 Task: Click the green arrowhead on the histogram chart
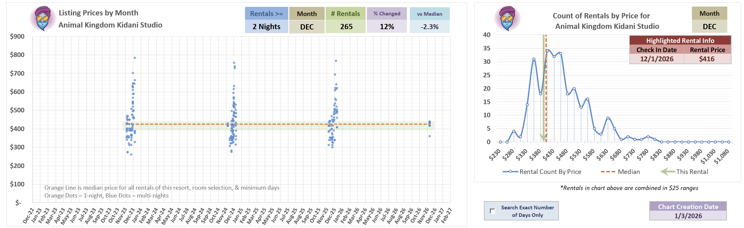(x=544, y=138)
